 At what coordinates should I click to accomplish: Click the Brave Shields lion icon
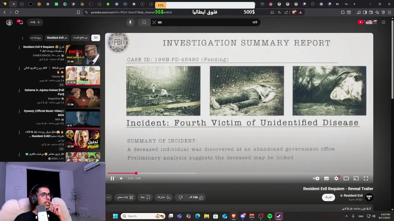tap(294, 12)
